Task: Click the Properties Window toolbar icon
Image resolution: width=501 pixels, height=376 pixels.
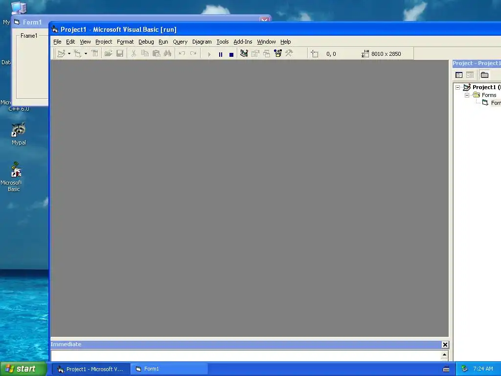Action: click(255, 54)
